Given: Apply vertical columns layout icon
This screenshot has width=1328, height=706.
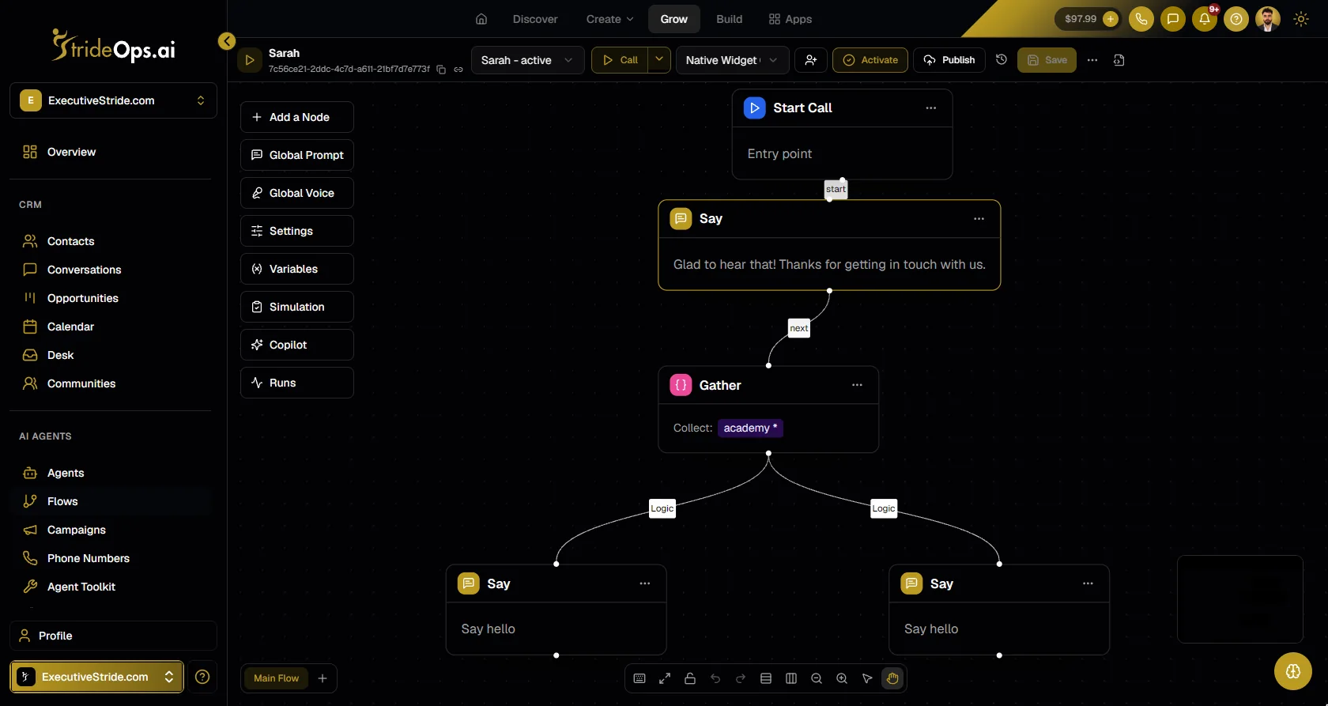Looking at the screenshot, I should pyautogui.click(x=791, y=678).
